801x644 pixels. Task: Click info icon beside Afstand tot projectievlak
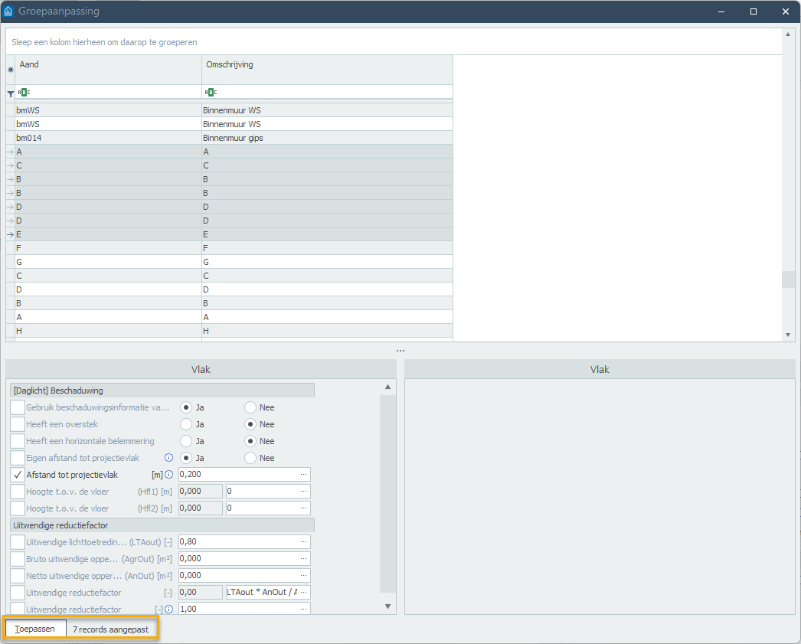click(x=169, y=475)
